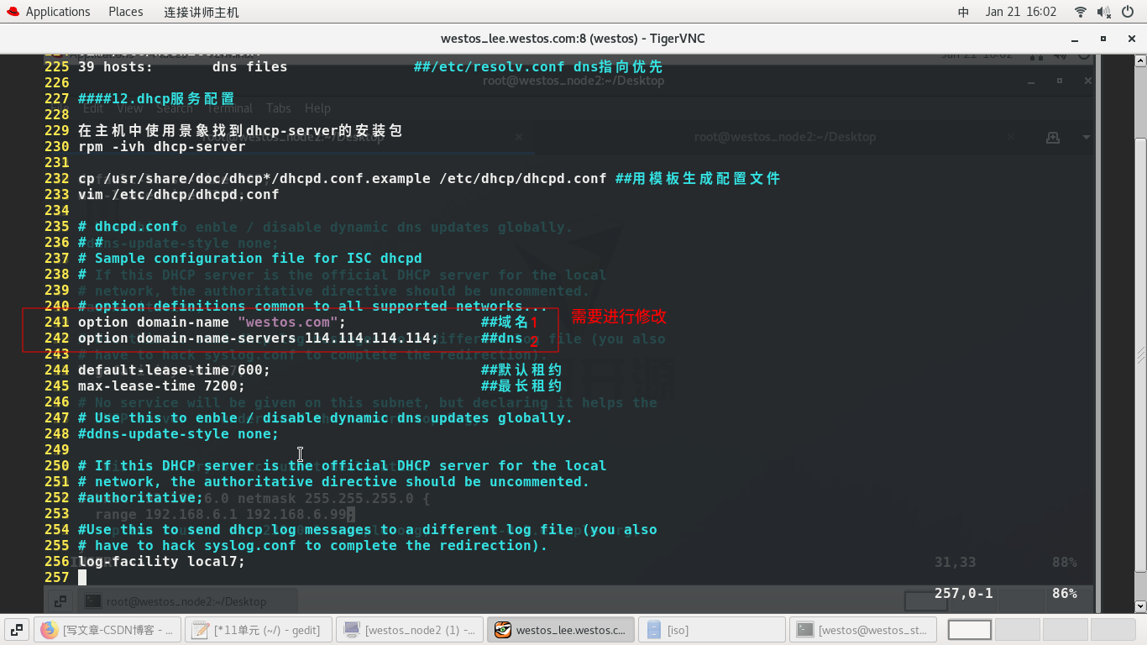Image resolution: width=1147 pixels, height=645 pixels.
Task: Select the highlighted first workspace in host switcher
Action: tap(970, 630)
